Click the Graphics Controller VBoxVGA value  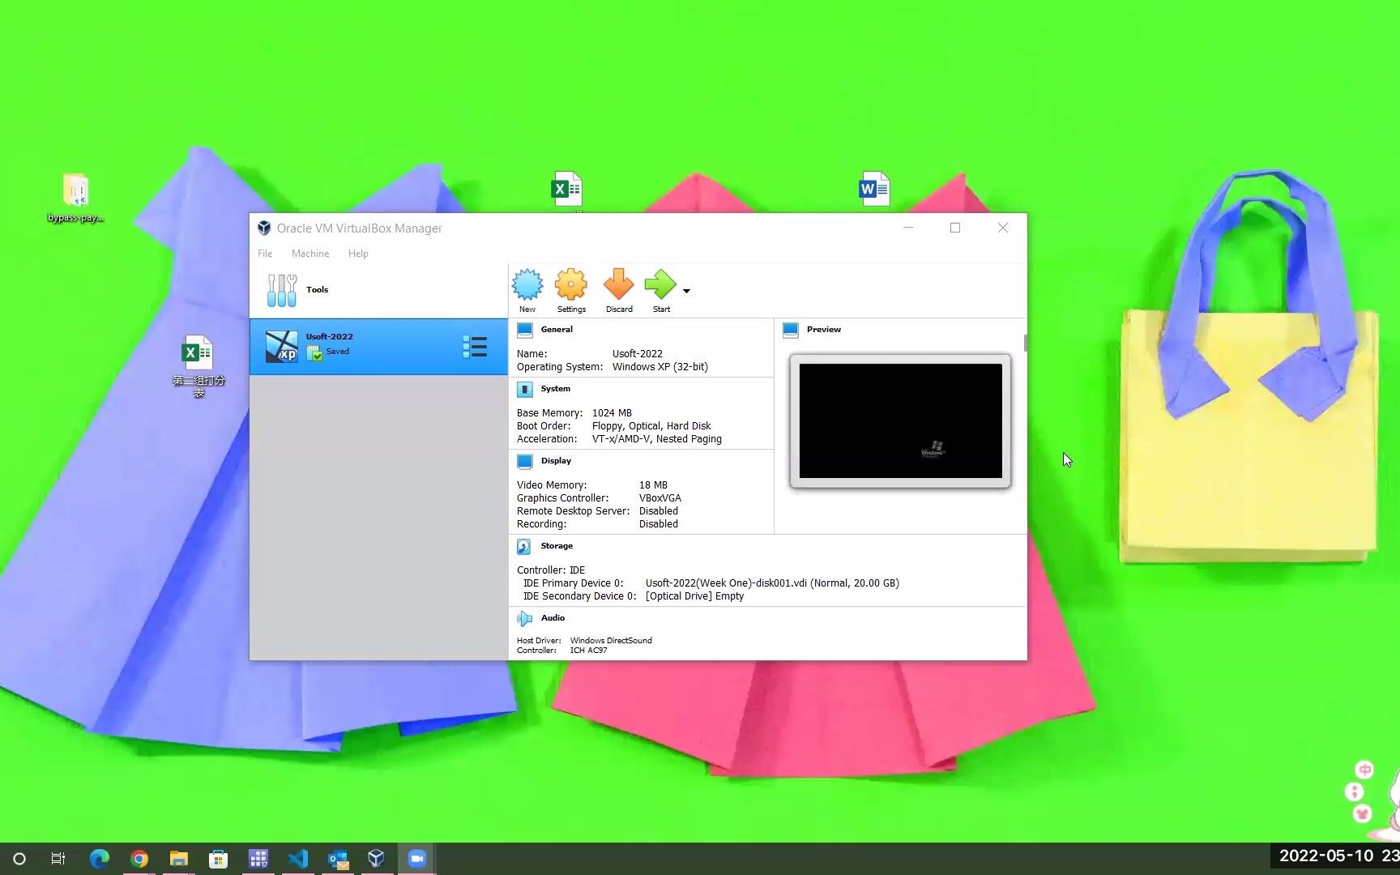point(659,498)
